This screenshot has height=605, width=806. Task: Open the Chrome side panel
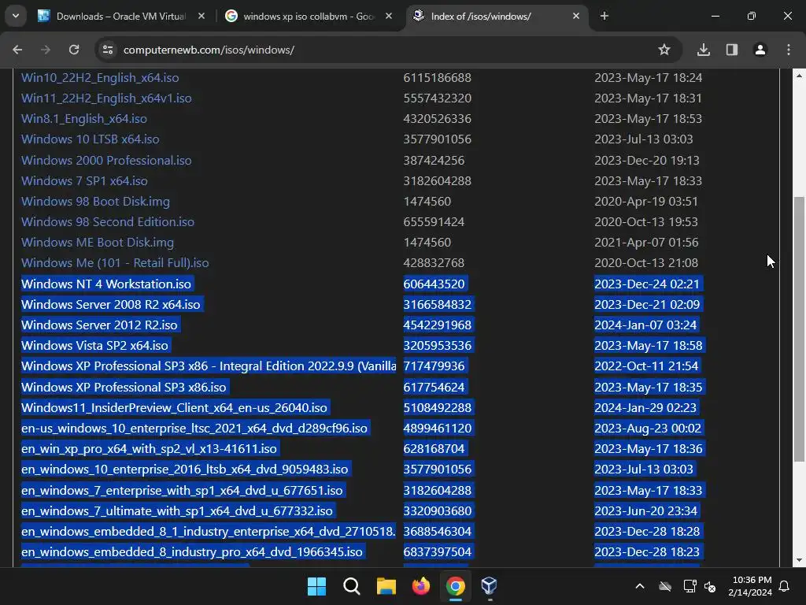pos(732,50)
